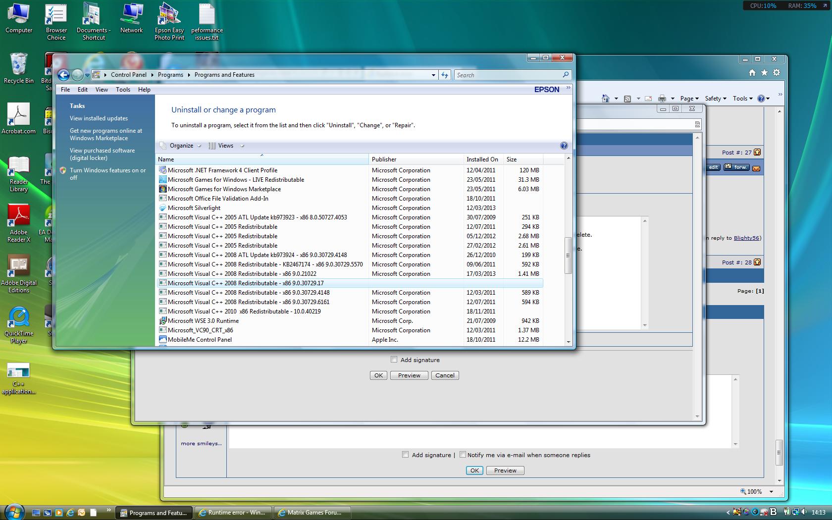The image size is (832, 520).
Task: Open peformance issues.txt file icon
Action: pos(207,22)
